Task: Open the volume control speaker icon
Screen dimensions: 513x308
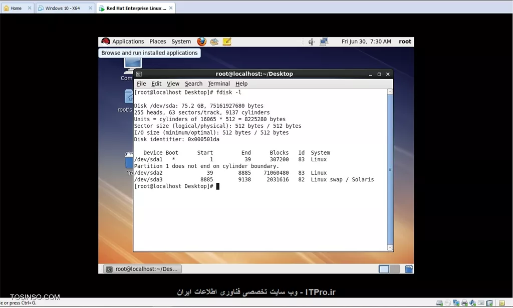Action: tap(311, 42)
